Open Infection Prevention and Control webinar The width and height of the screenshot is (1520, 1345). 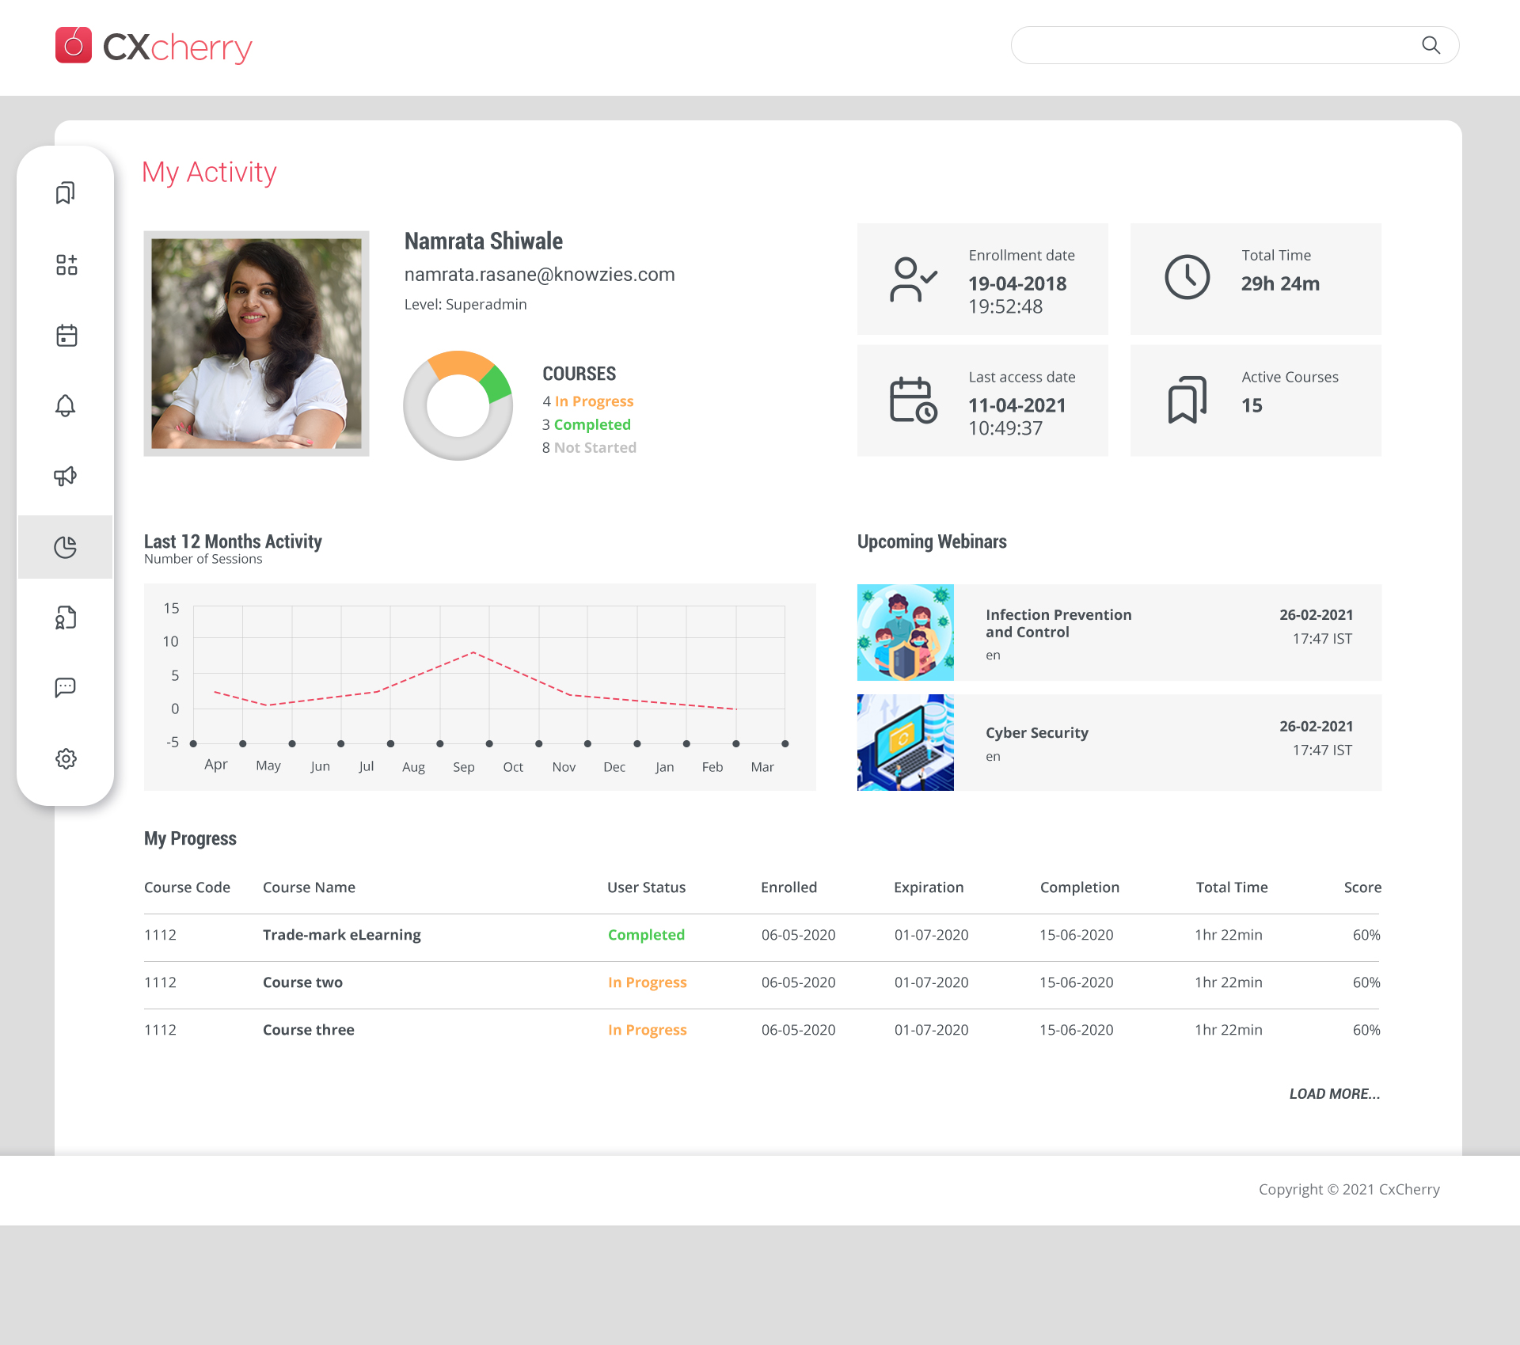1058,623
